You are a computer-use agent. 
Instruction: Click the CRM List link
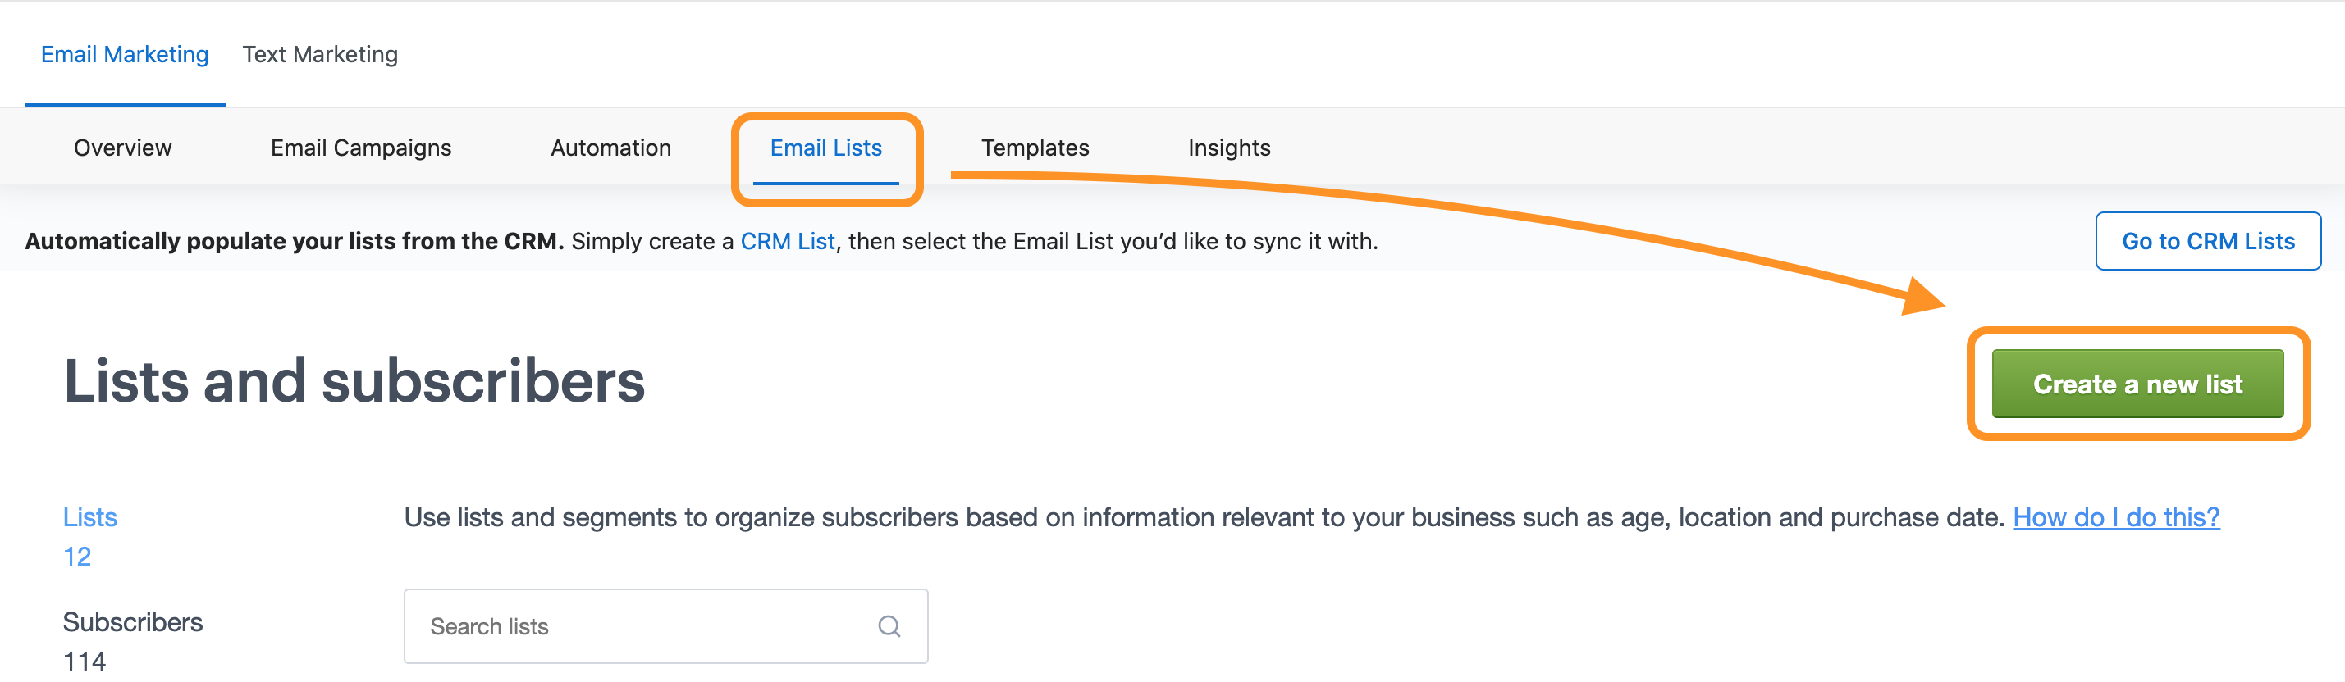(788, 241)
